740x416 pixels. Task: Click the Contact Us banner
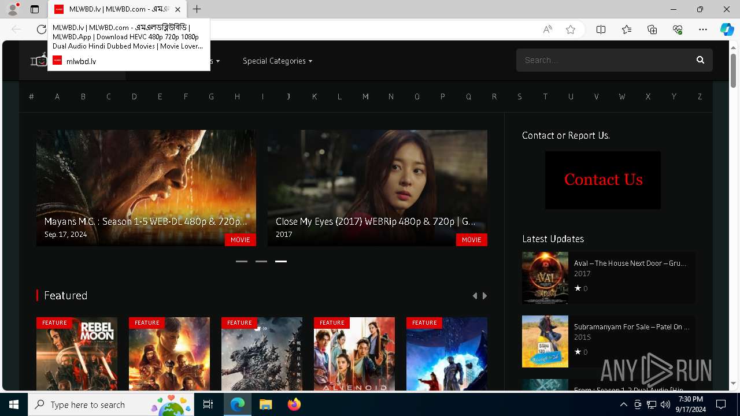click(603, 180)
